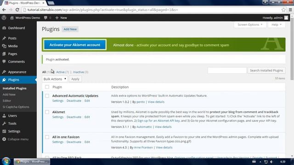The height and width of the screenshot is (165, 294).
Task: Deactivate Advanced Automatic Updates plugin
Action: click(x=74, y=101)
